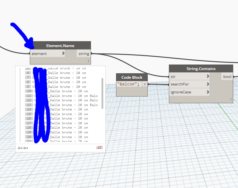Click the lacing indicator on Element.Name node
Viewport: 238px width, 188px height.
[x=88, y=61]
